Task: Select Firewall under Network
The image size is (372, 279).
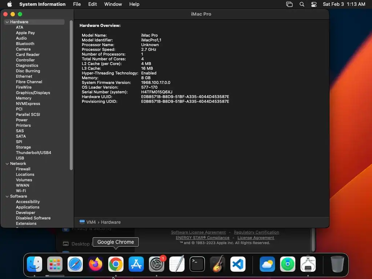Action: point(23,169)
